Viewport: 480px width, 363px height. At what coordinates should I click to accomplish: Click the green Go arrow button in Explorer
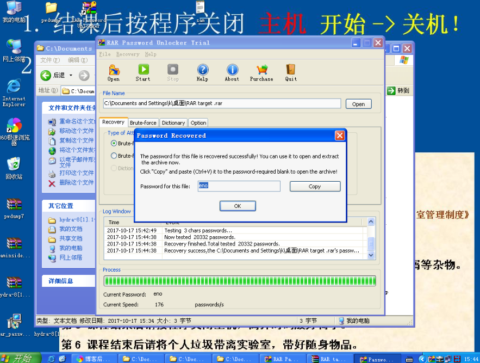[x=391, y=90]
